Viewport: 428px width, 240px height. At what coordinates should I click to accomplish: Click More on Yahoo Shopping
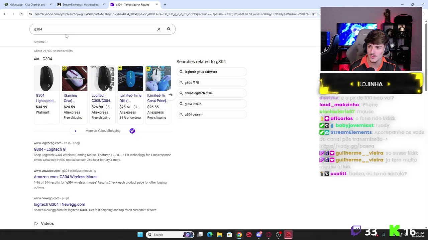click(x=103, y=131)
